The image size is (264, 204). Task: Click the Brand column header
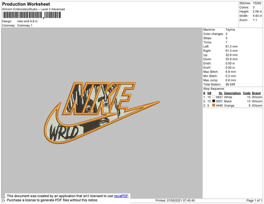(256, 93)
